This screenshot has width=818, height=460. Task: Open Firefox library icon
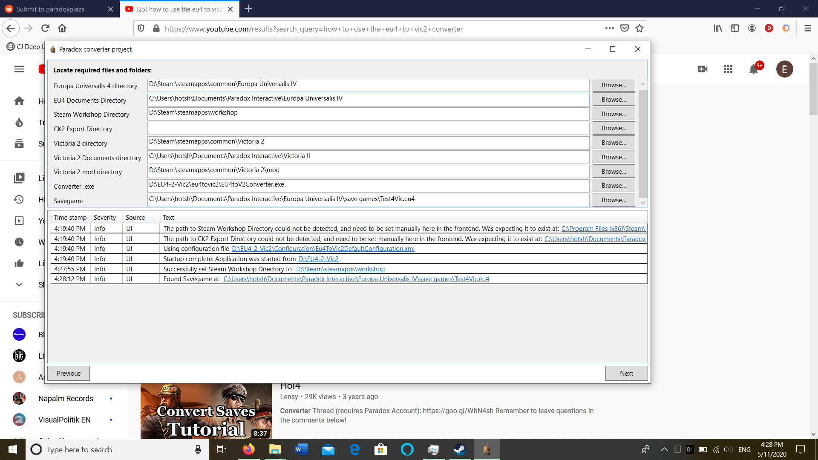[718, 29]
